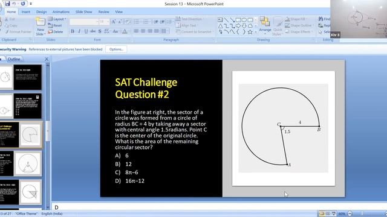Open the Arrange menu
Viewport: 387px width, 217px height.
[x=265, y=25]
